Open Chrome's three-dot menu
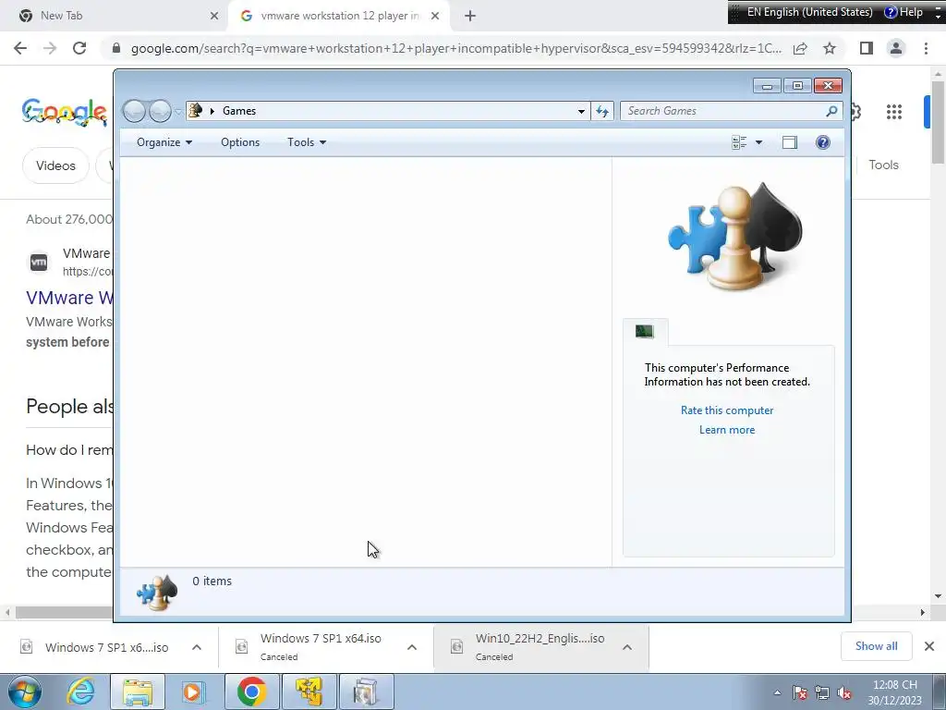 926,48
